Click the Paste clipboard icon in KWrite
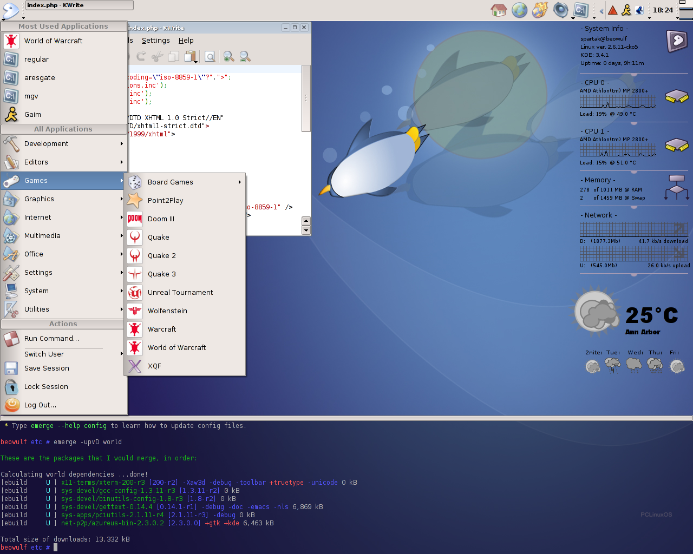693x554 pixels. click(x=189, y=56)
